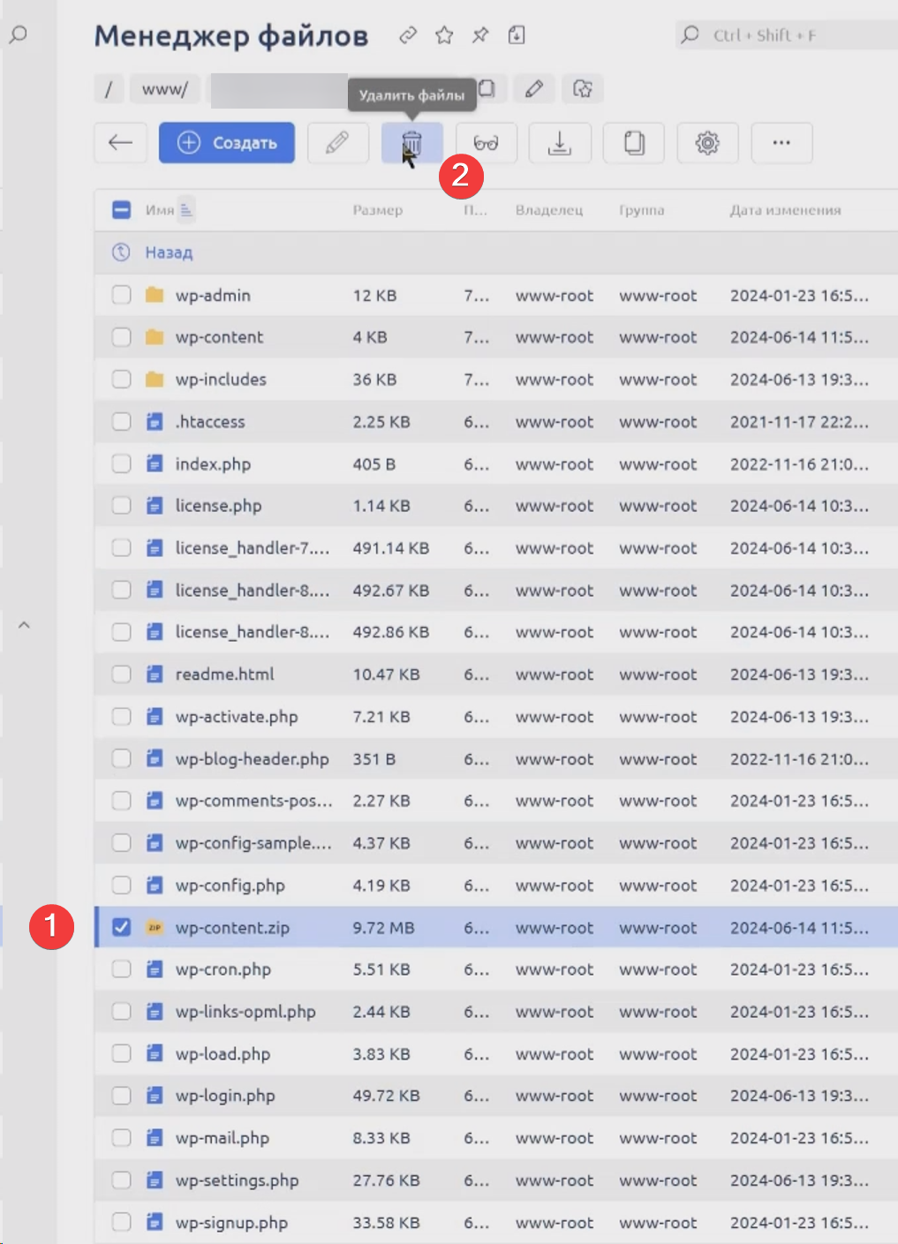Click the download icon in toolbar

[x=559, y=143]
